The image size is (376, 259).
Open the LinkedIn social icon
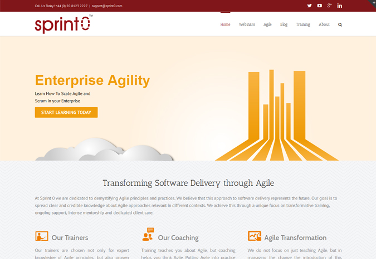click(340, 6)
